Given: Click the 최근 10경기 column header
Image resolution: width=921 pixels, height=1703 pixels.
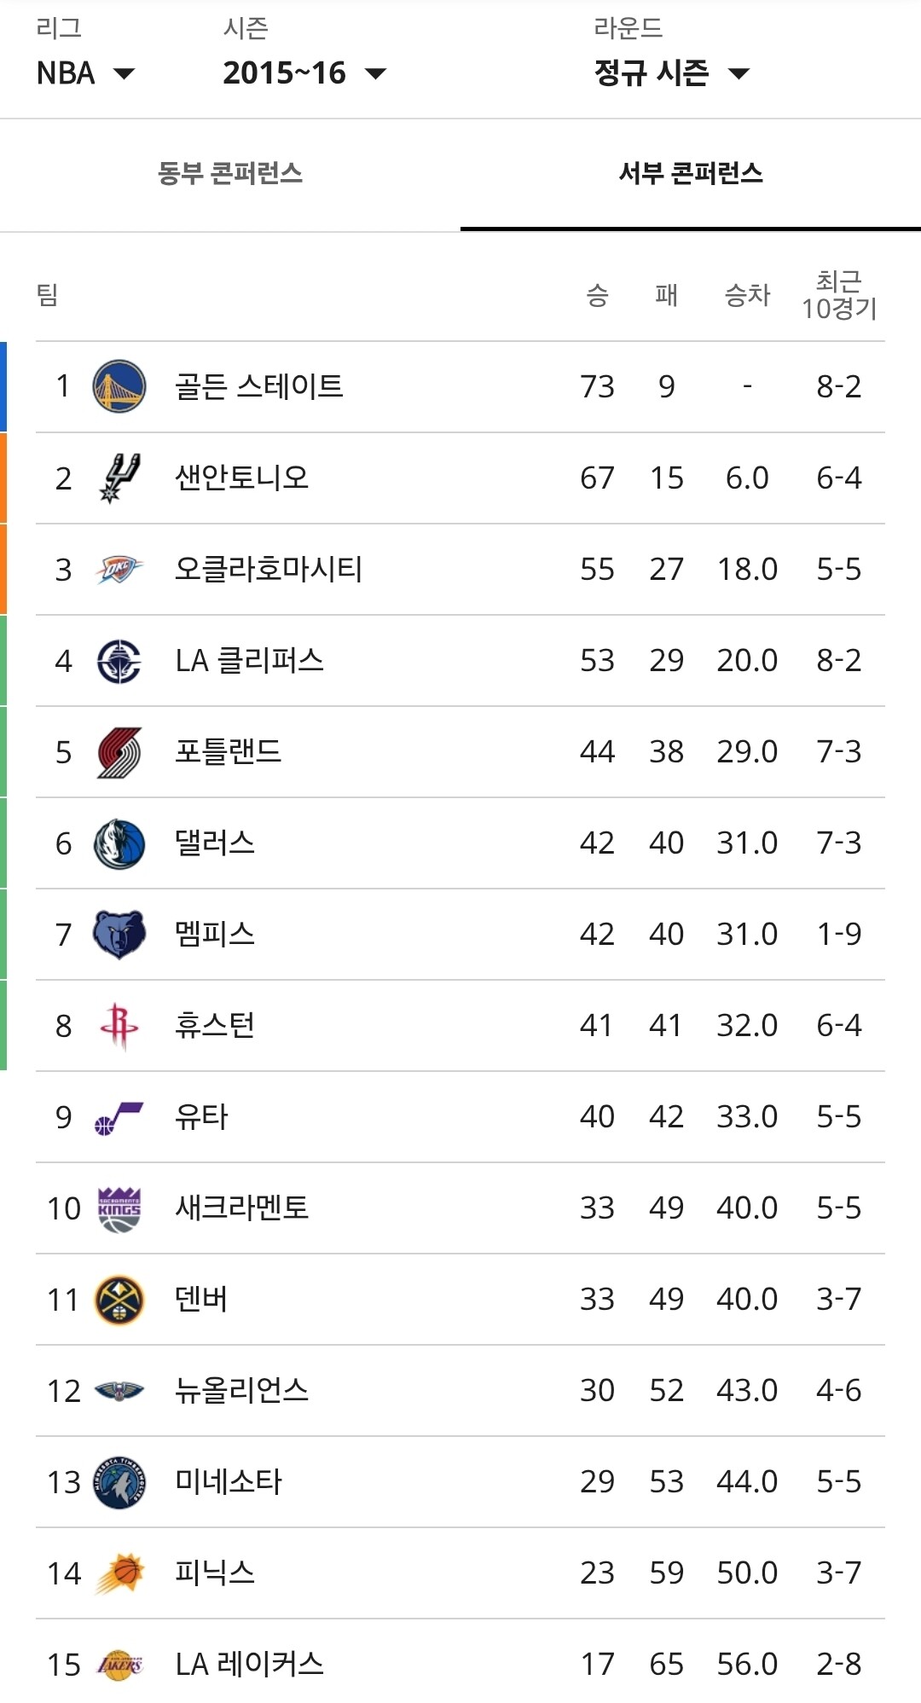Looking at the screenshot, I should (839, 295).
